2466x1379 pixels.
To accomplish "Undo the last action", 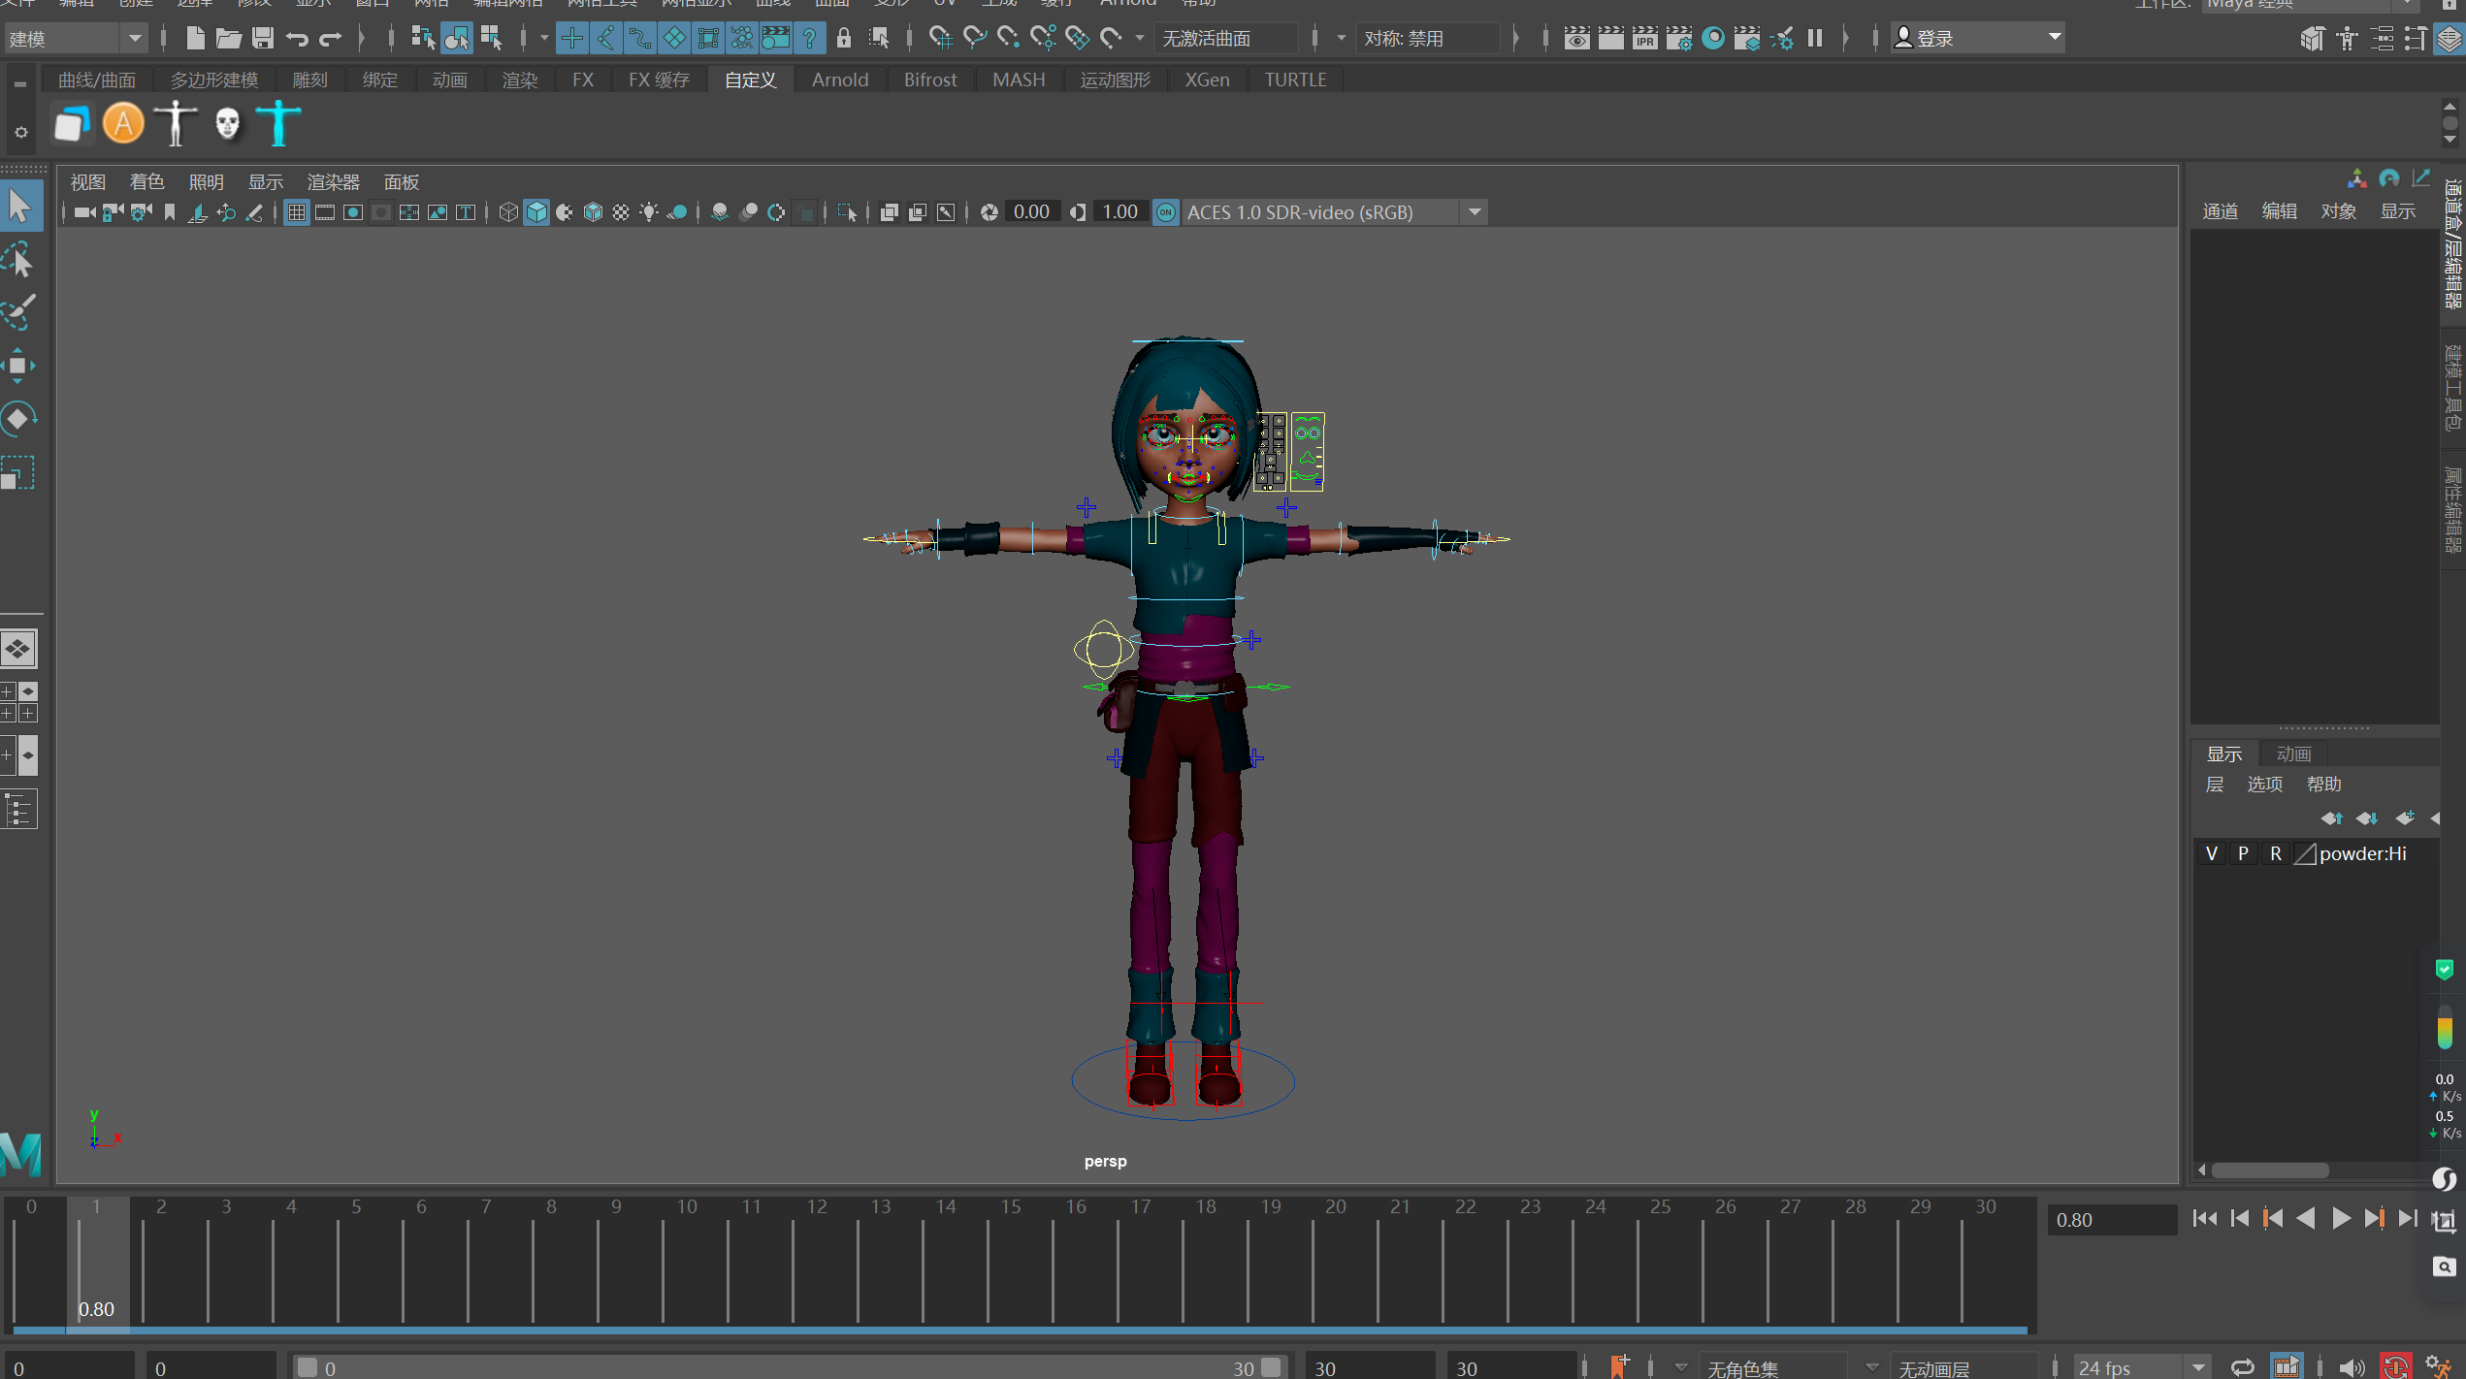I will [x=297, y=39].
